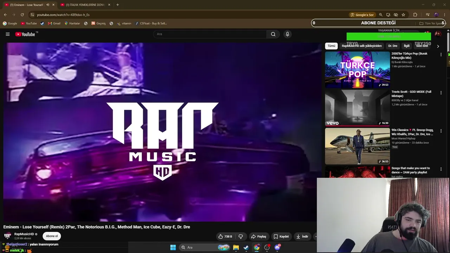
Task: Open the Haritalar bookmark
Action: pyautogui.click(x=72, y=24)
